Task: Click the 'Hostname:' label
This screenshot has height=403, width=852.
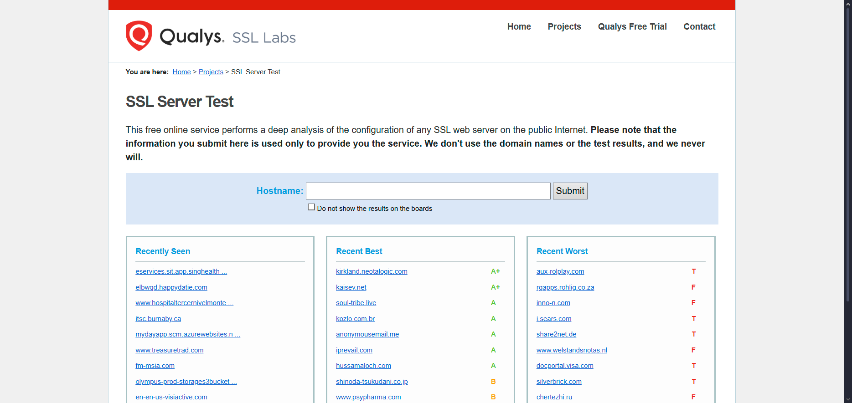Action: (x=280, y=191)
